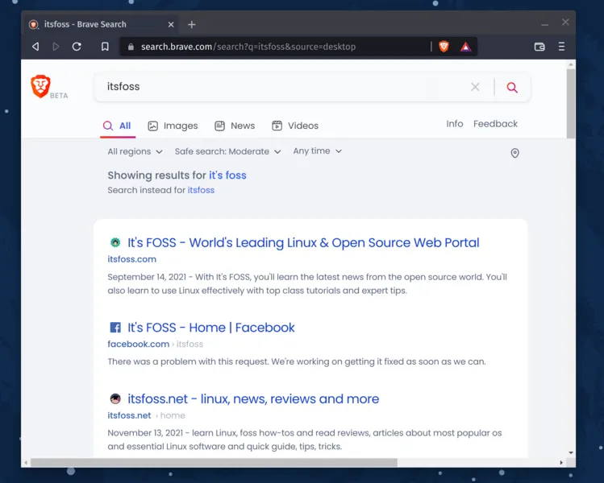The image size is (604, 483).
Task: Open the Brave wallet icon
Action: coord(539,47)
